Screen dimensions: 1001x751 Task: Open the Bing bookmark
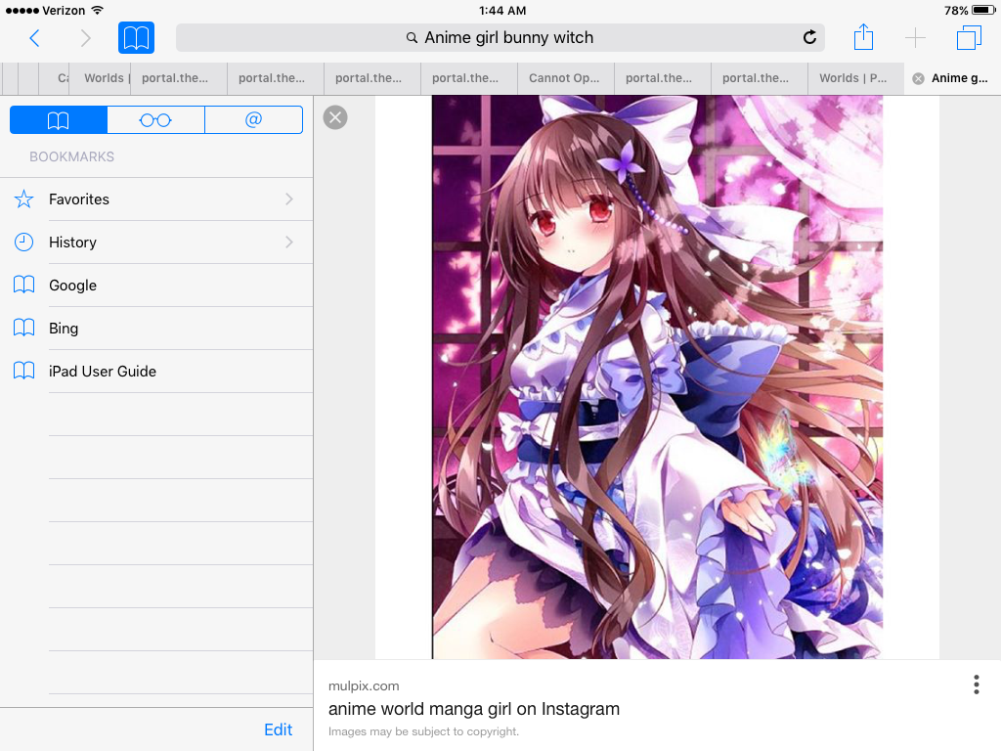tap(156, 329)
